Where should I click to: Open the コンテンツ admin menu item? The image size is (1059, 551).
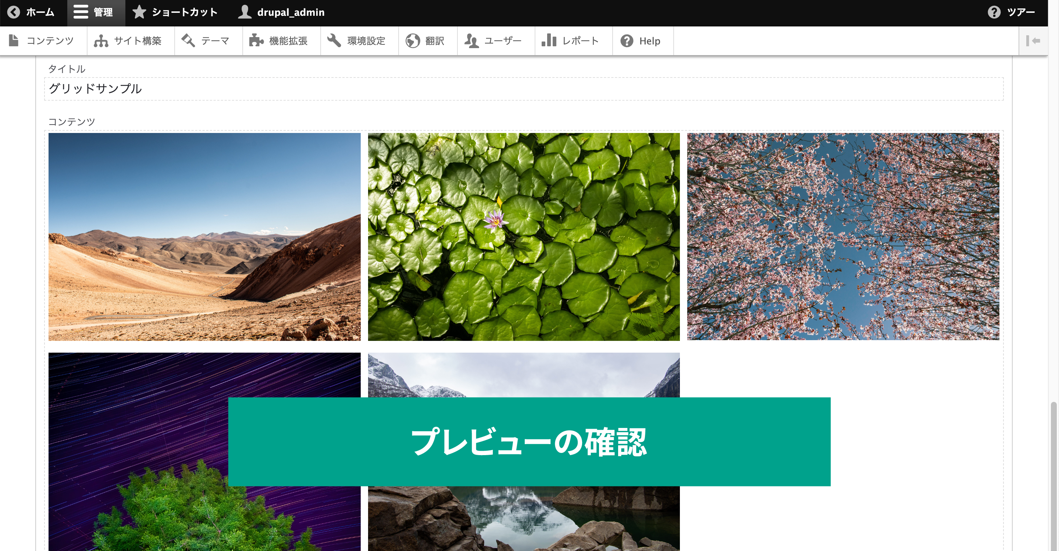[x=44, y=41]
